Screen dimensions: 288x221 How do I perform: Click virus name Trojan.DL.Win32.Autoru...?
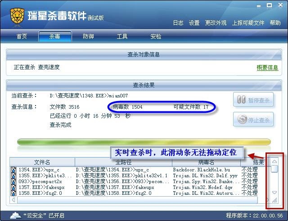coord(206,193)
